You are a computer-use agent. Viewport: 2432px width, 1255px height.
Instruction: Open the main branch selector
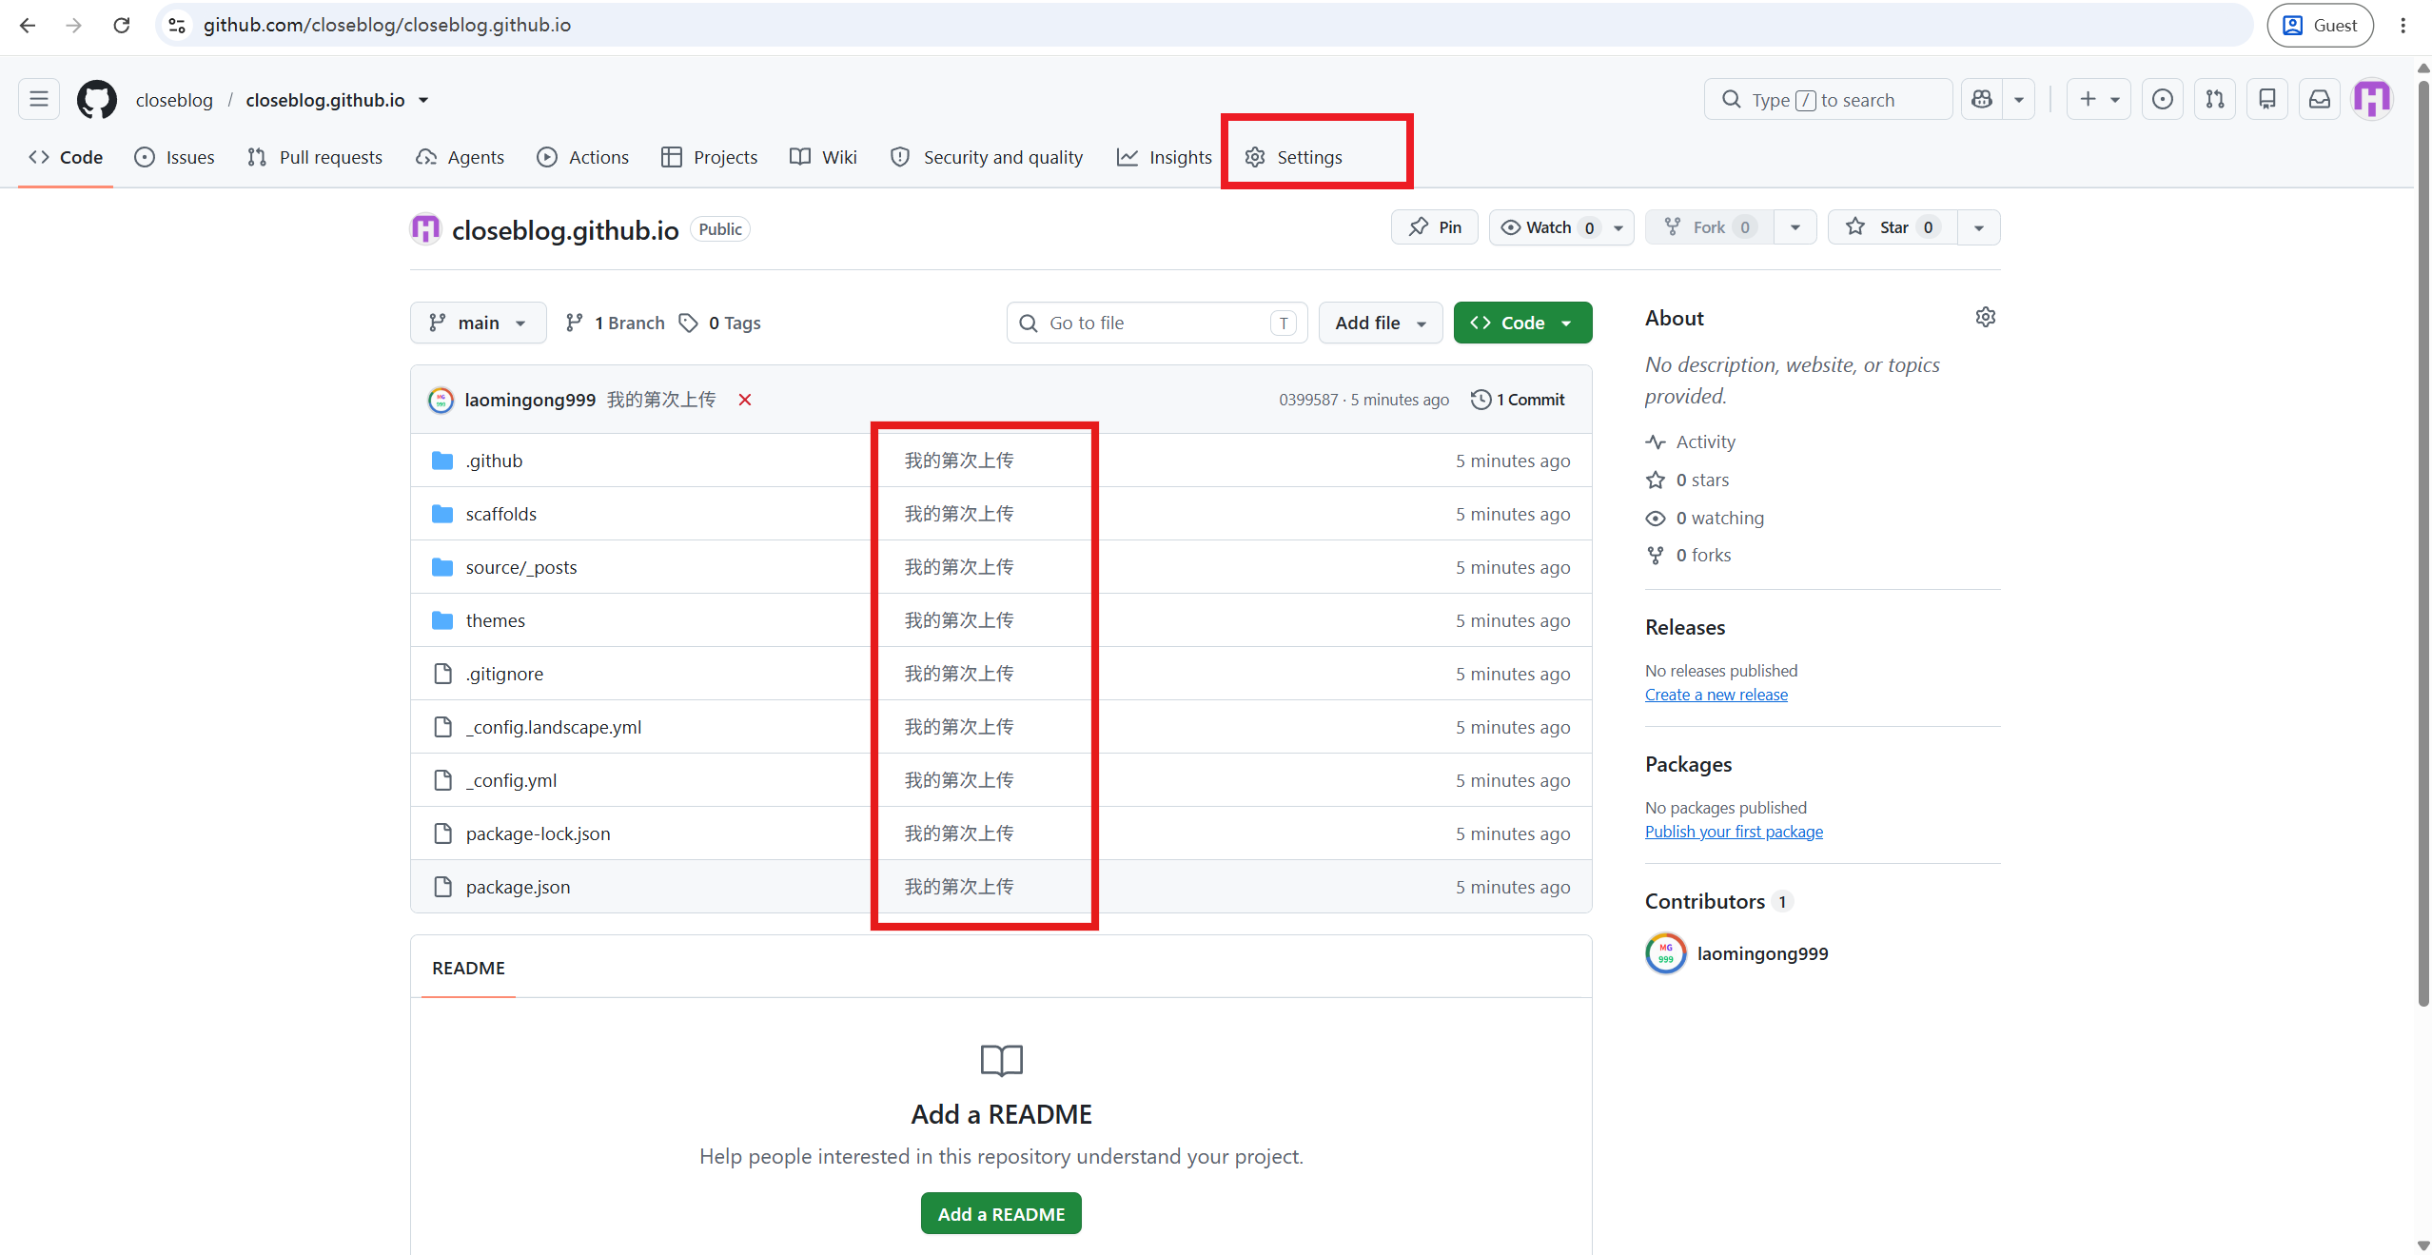[479, 323]
